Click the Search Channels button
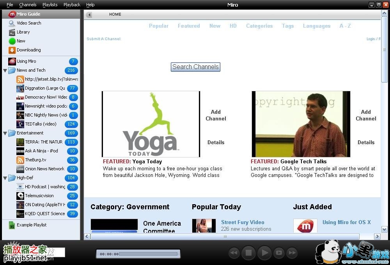 click(195, 67)
